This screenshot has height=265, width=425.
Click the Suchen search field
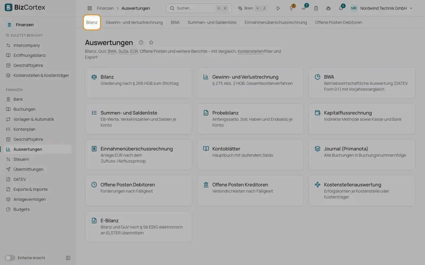tap(199, 8)
